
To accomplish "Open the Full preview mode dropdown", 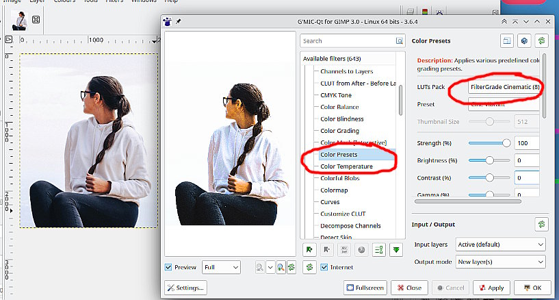I will click(x=221, y=267).
